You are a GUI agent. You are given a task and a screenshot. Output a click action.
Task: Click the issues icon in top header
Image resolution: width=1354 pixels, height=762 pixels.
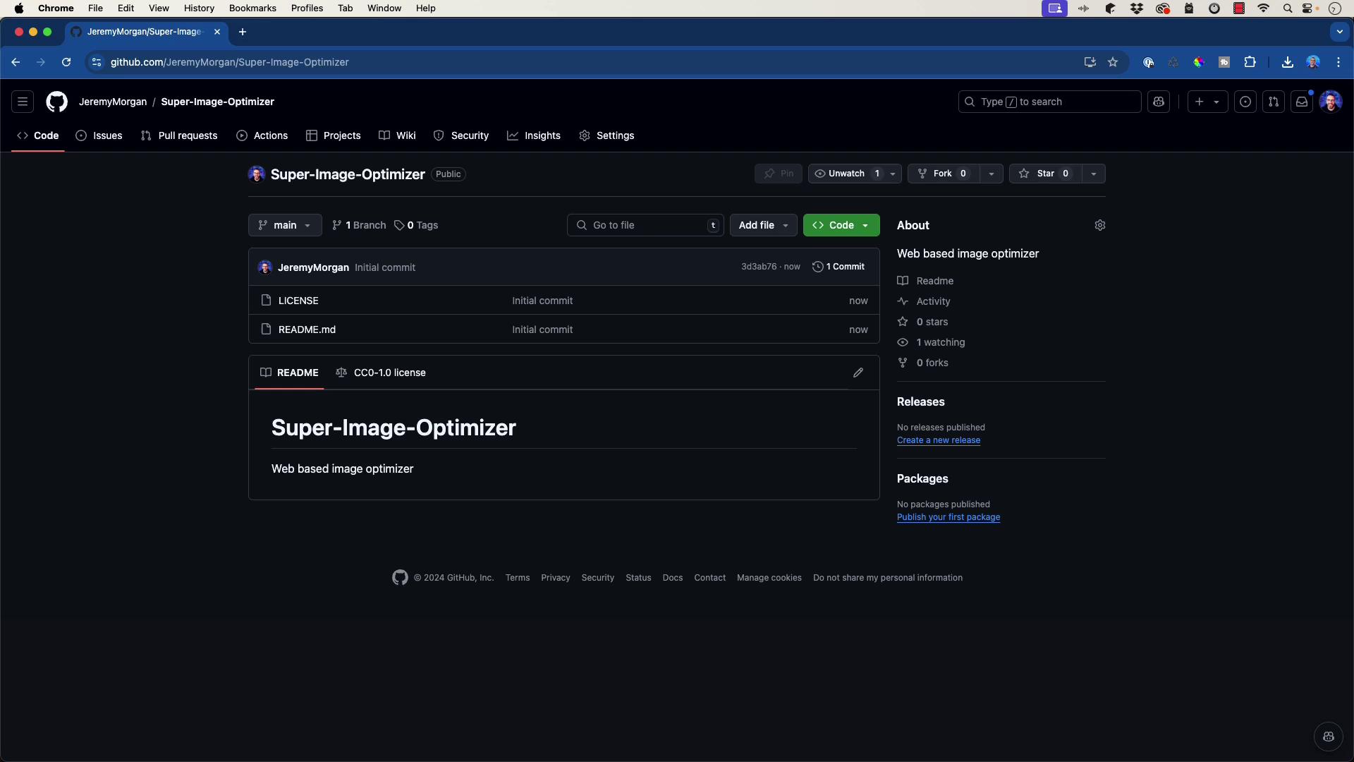click(x=1245, y=102)
